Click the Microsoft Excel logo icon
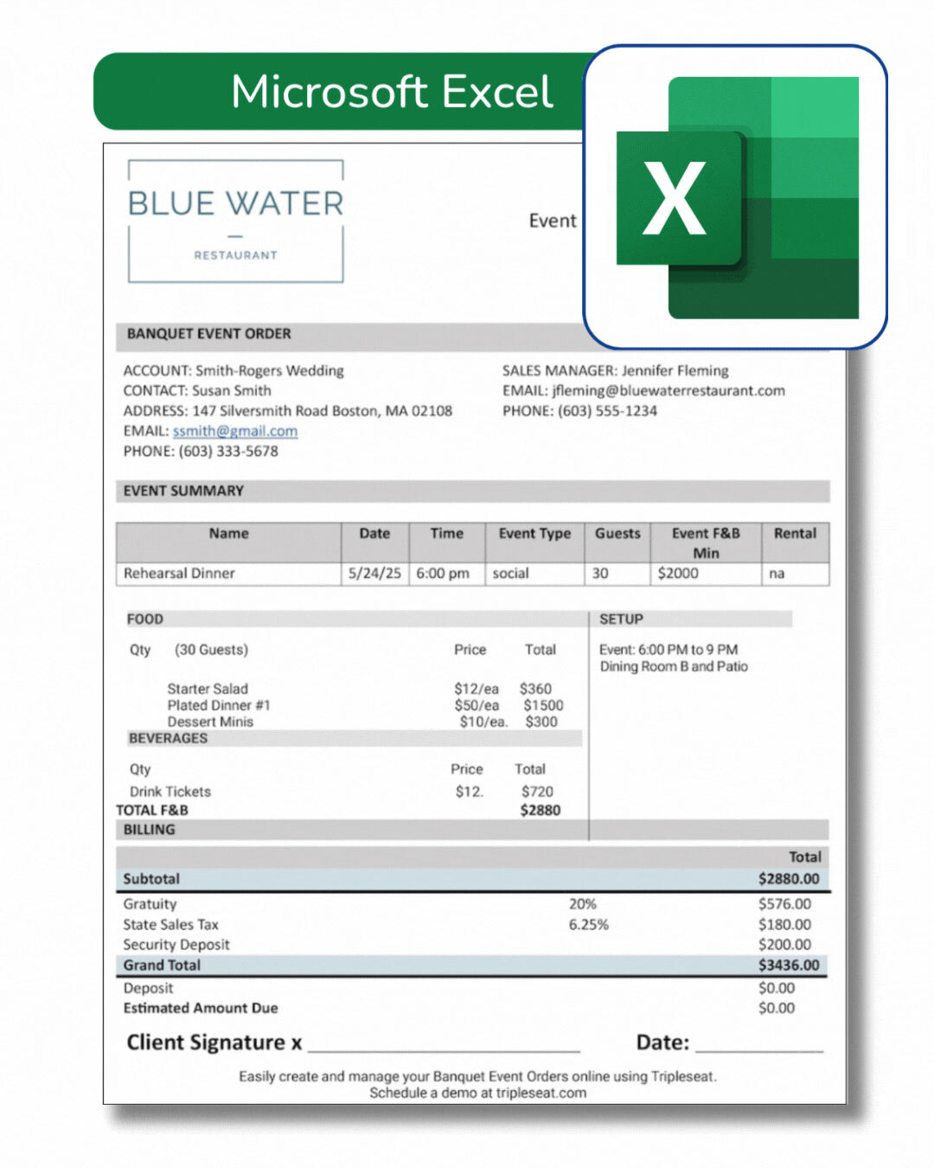Screen dimensions: 934x1168 [736, 197]
